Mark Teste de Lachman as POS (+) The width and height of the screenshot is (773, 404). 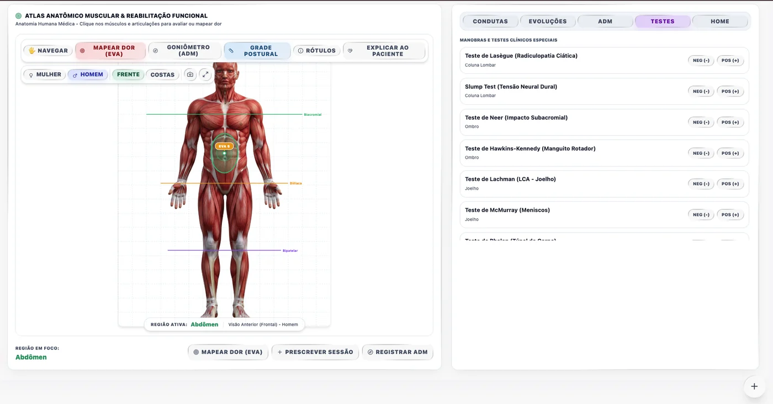coord(730,184)
